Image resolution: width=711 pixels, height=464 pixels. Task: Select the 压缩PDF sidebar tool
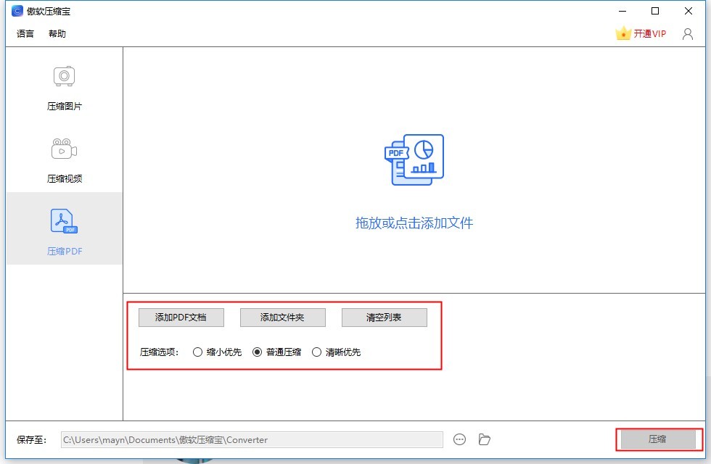pos(63,232)
